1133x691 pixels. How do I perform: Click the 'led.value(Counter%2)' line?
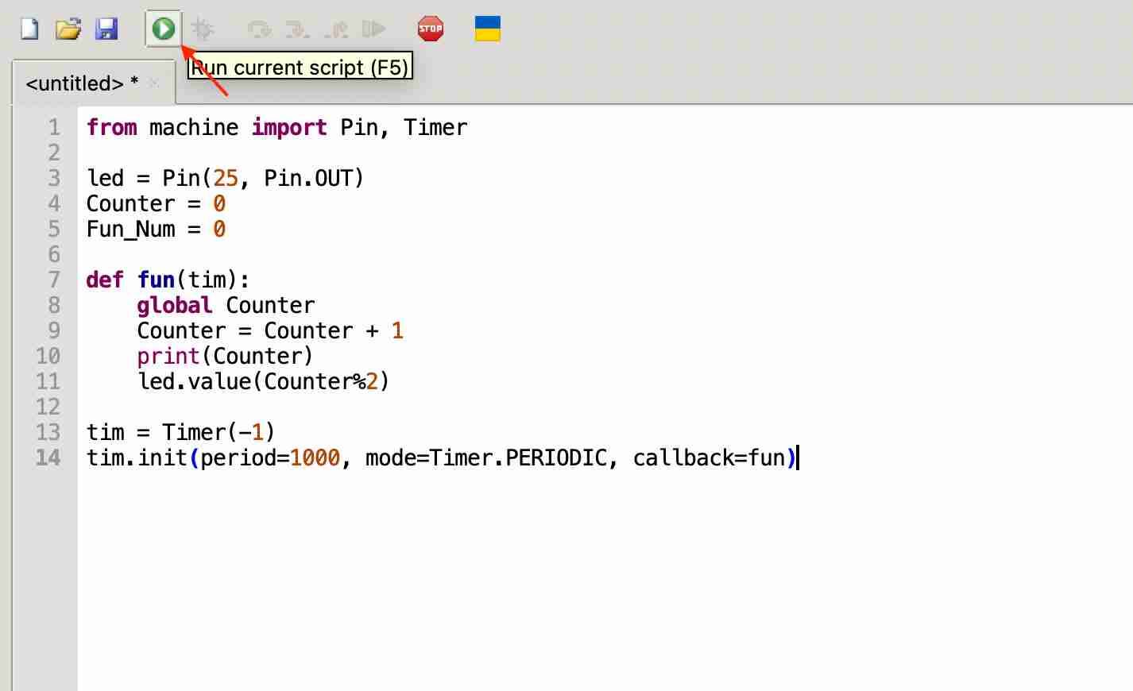pos(264,381)
